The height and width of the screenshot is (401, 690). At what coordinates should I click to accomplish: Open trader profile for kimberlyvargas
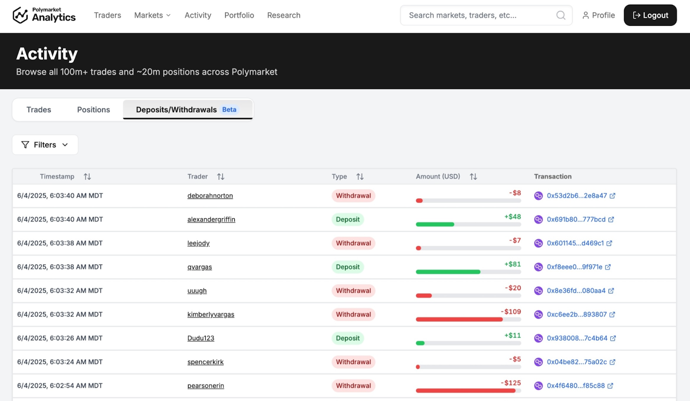pyautogui.click(x=211, y=314)
